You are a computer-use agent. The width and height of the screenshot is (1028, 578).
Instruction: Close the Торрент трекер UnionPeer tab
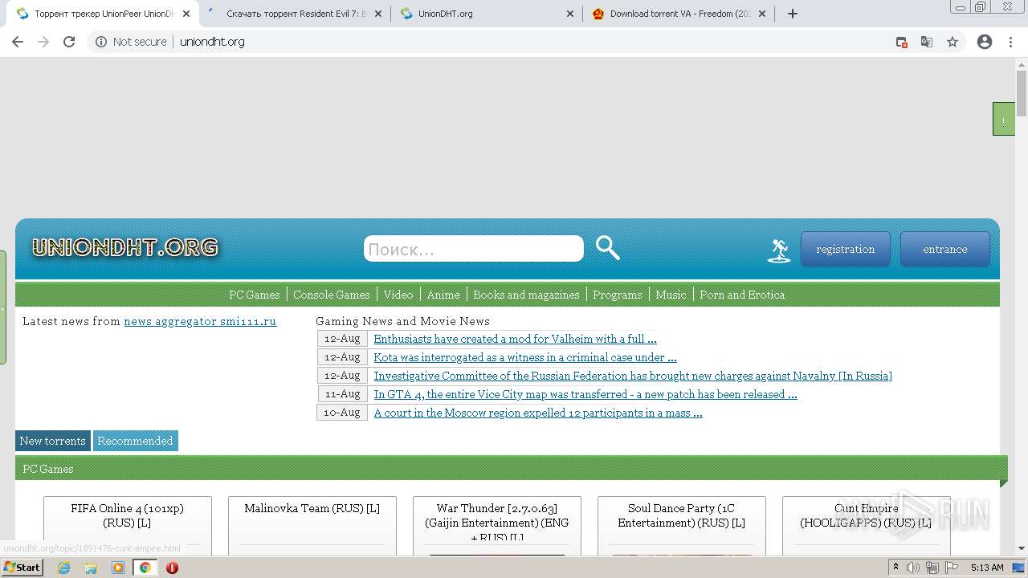tap(186, 14)
